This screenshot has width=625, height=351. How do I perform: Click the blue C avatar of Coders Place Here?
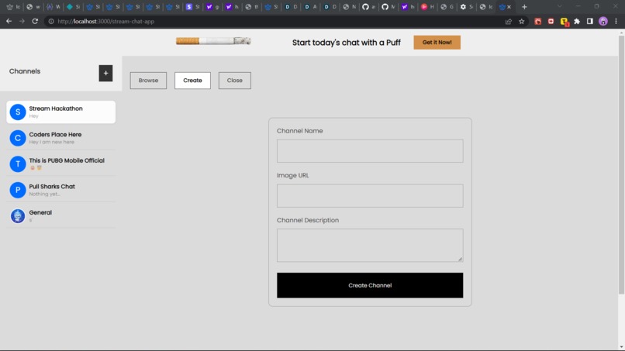coord(18,138)
